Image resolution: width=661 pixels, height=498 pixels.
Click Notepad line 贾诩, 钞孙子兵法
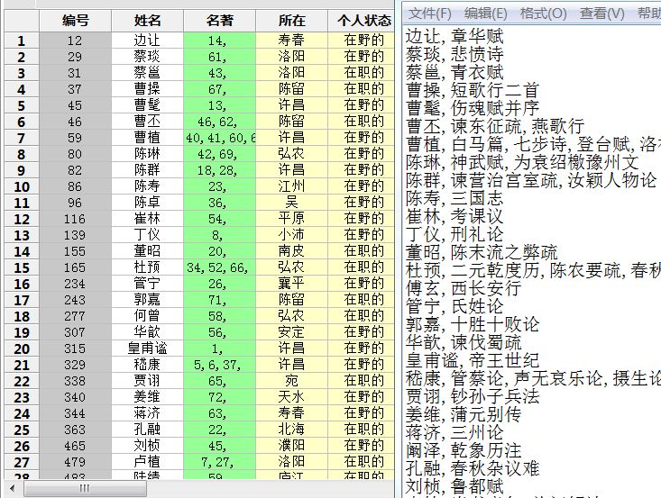point(473,396)
